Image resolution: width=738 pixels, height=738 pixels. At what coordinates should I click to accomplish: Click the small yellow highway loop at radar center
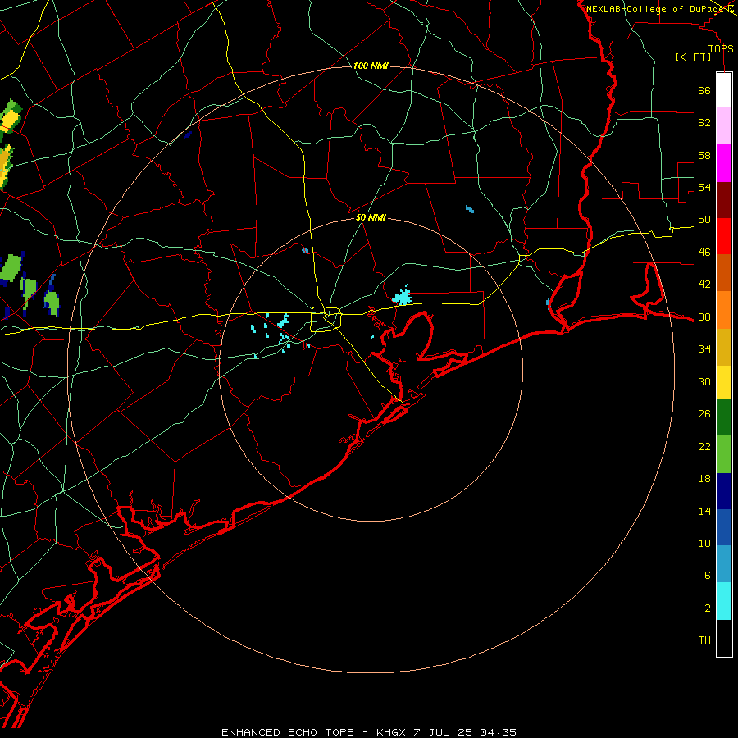click(326, 319)
